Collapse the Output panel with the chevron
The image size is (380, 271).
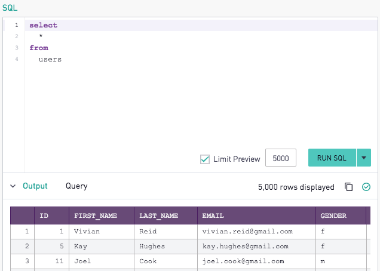pyautogui.click(x=13, y=186)
